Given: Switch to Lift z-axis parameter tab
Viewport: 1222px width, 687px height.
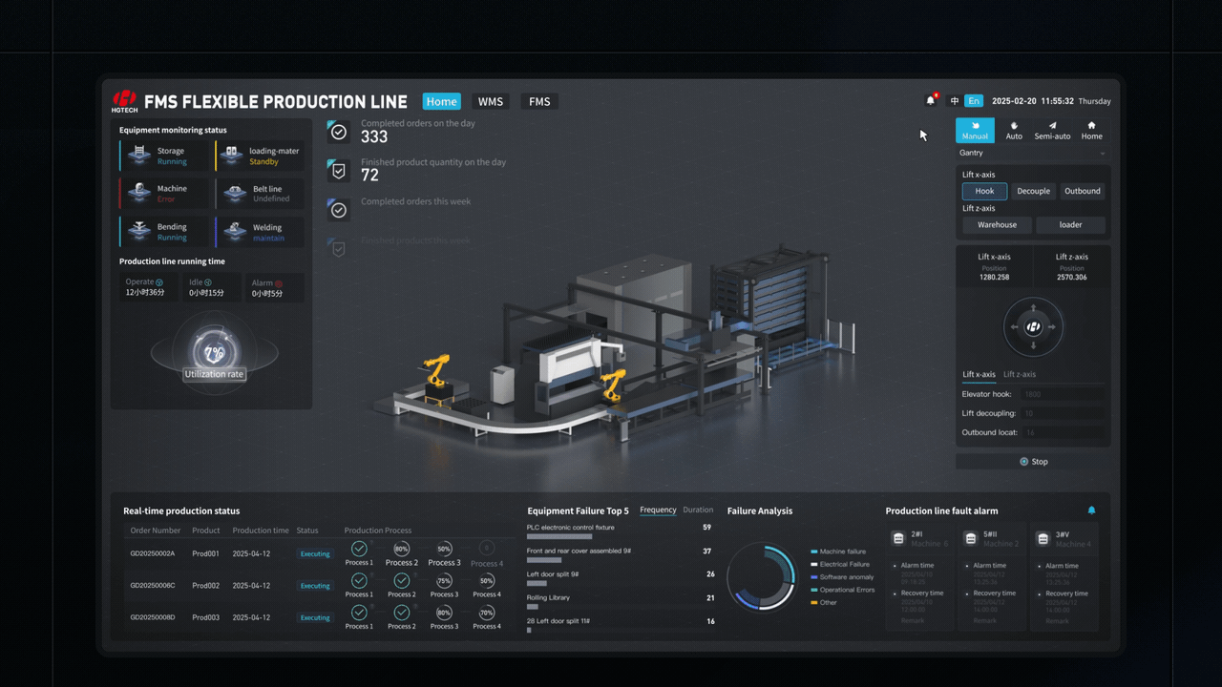Looking at the screenshot, I should tap(1020, 374).
